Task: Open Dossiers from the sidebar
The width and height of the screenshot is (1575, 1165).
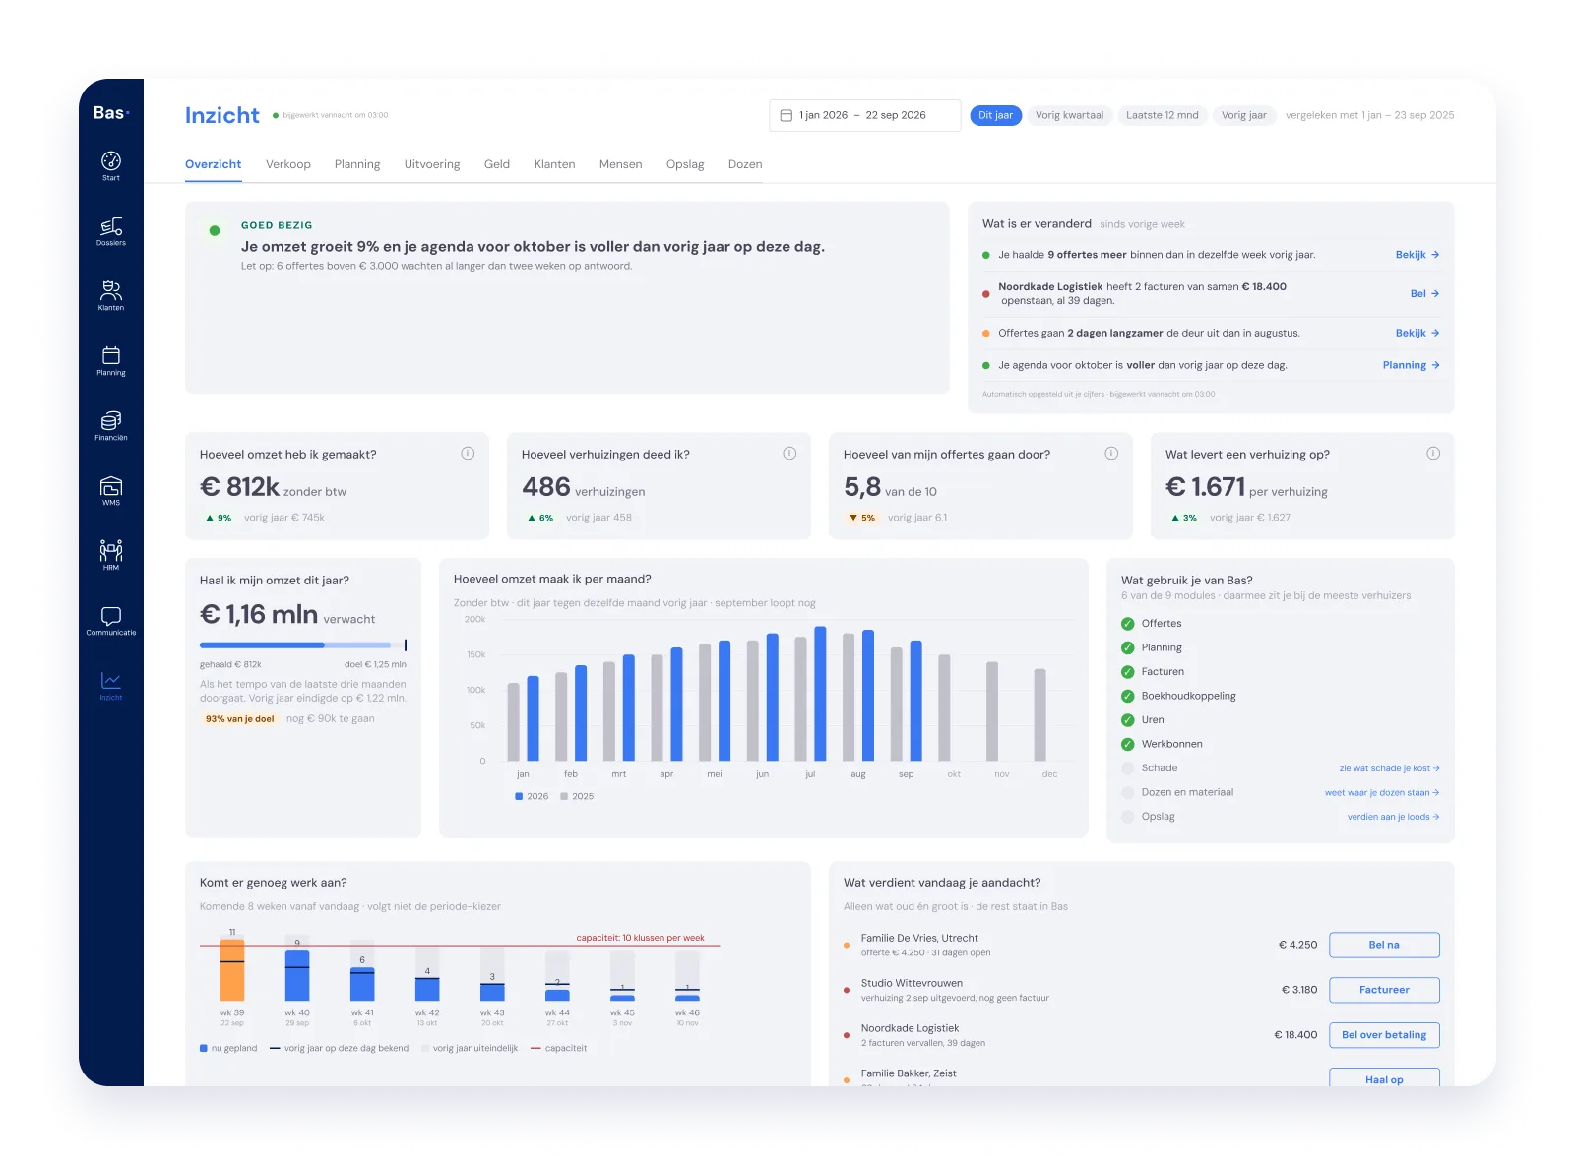Action: pyautogui.click(x=111, y=230)
